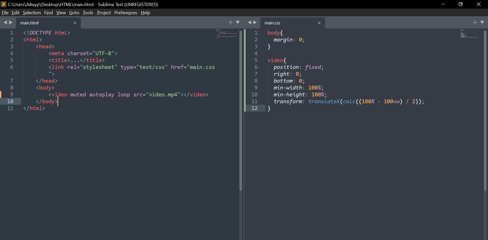
Task: Open the Preferences menu
Action: (x=126, y=13)
